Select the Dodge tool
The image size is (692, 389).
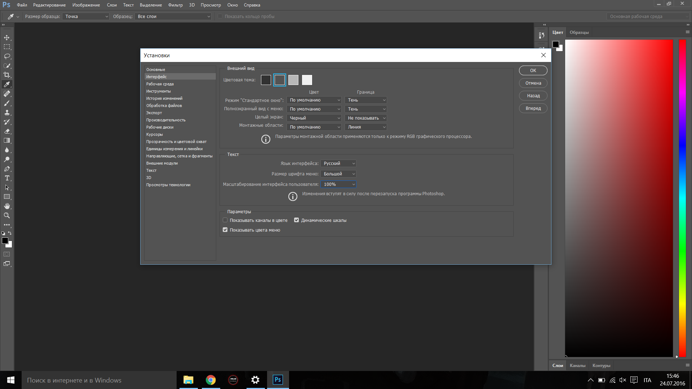7,160
